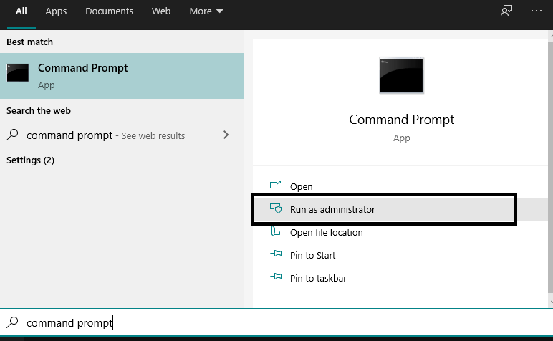Expand the Settings (2) group

(x=30, y=160)
